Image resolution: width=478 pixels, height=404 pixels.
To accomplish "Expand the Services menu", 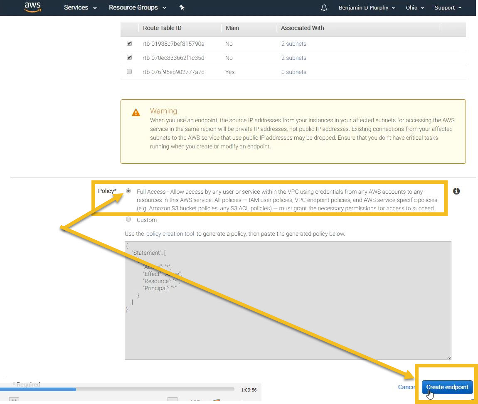I will pyautogui.click(x=80, y=7).
